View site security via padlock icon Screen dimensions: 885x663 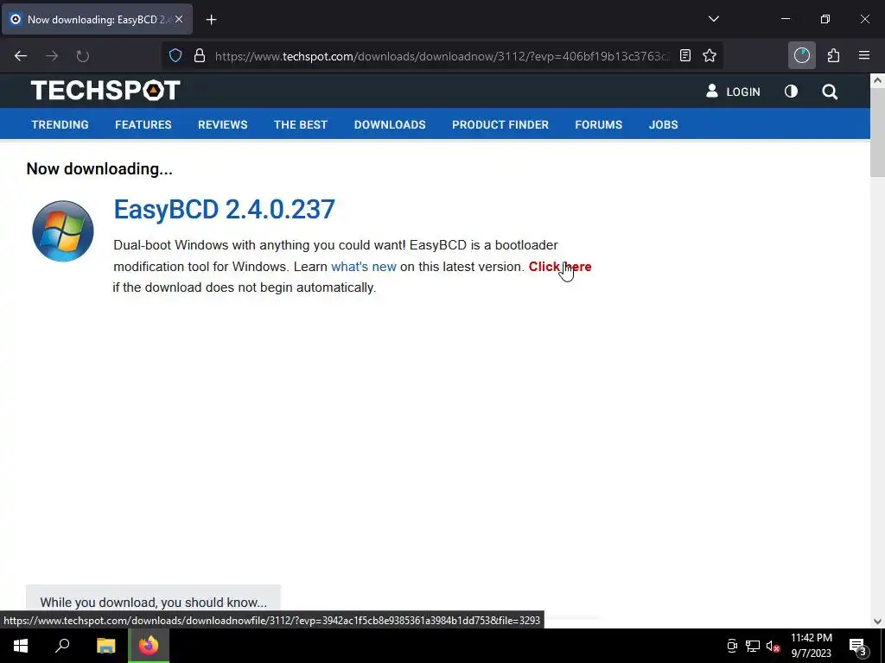tap(200, 56)
